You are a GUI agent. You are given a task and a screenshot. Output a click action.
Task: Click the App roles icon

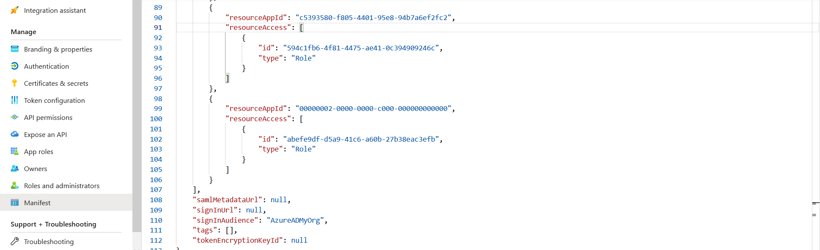15,151
